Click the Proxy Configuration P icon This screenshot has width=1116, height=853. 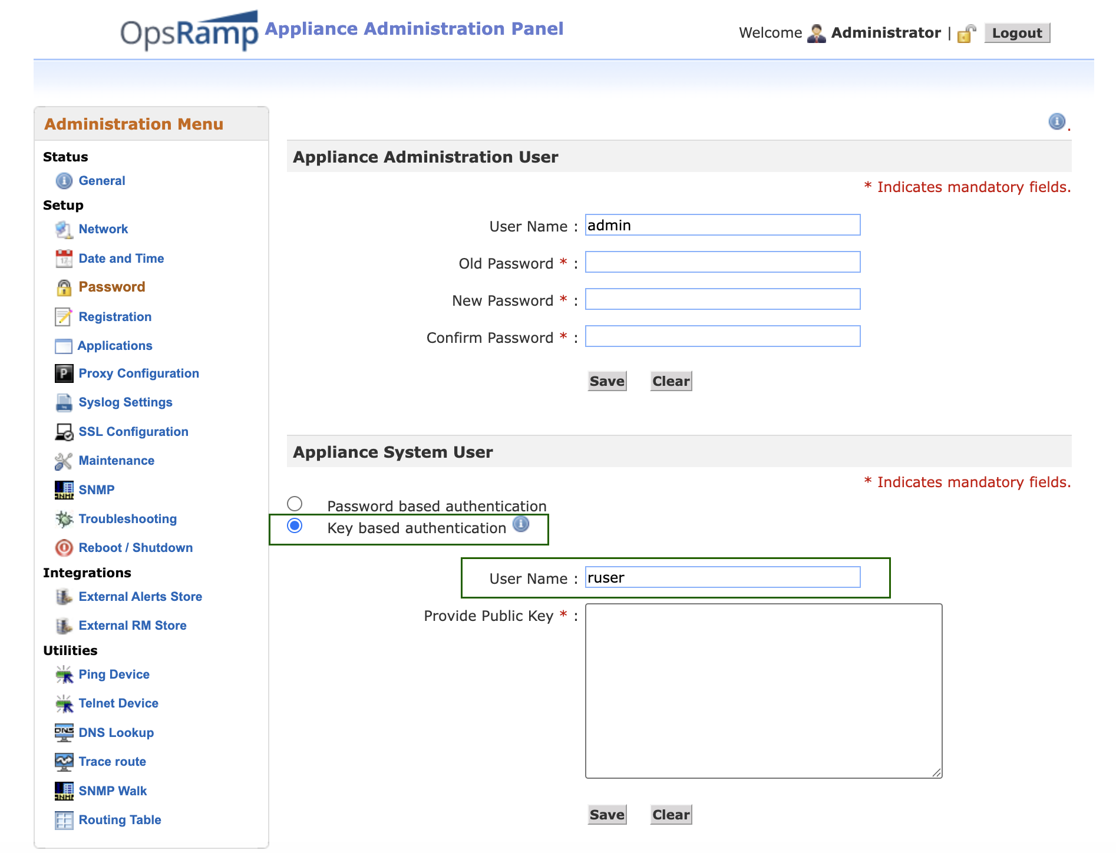(x=64, y=373)
